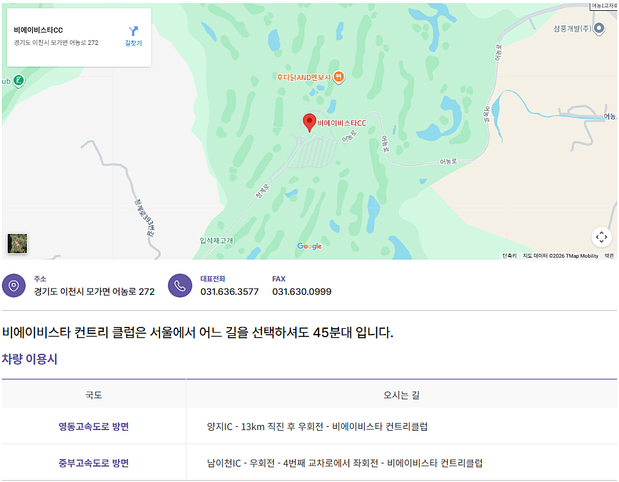Image resolution: width=619 pixels, height=482 pixels.
Task: Select the orange 후다닭AND맨보샤 restaurant icon
Action: tap(339, 78)
